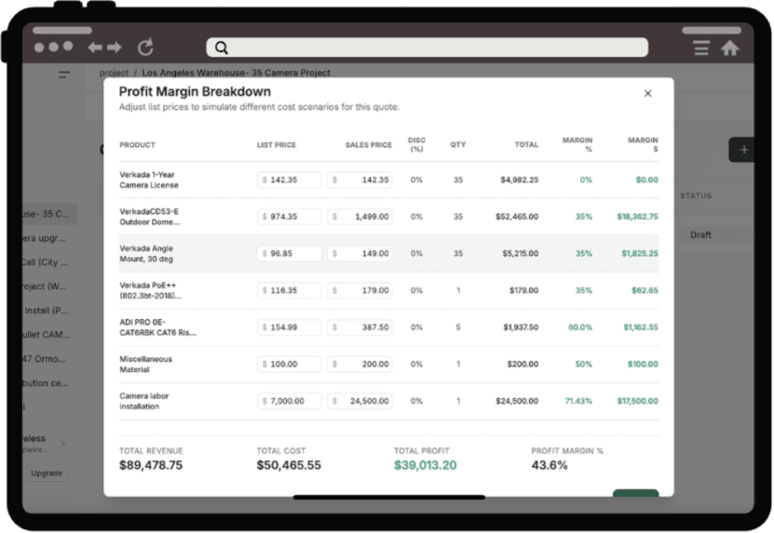The width and height of the screenshot is (774, 533).
Task: Select 'Verkada Angle Mount, 30 deg' product
Action: point(146,253)
